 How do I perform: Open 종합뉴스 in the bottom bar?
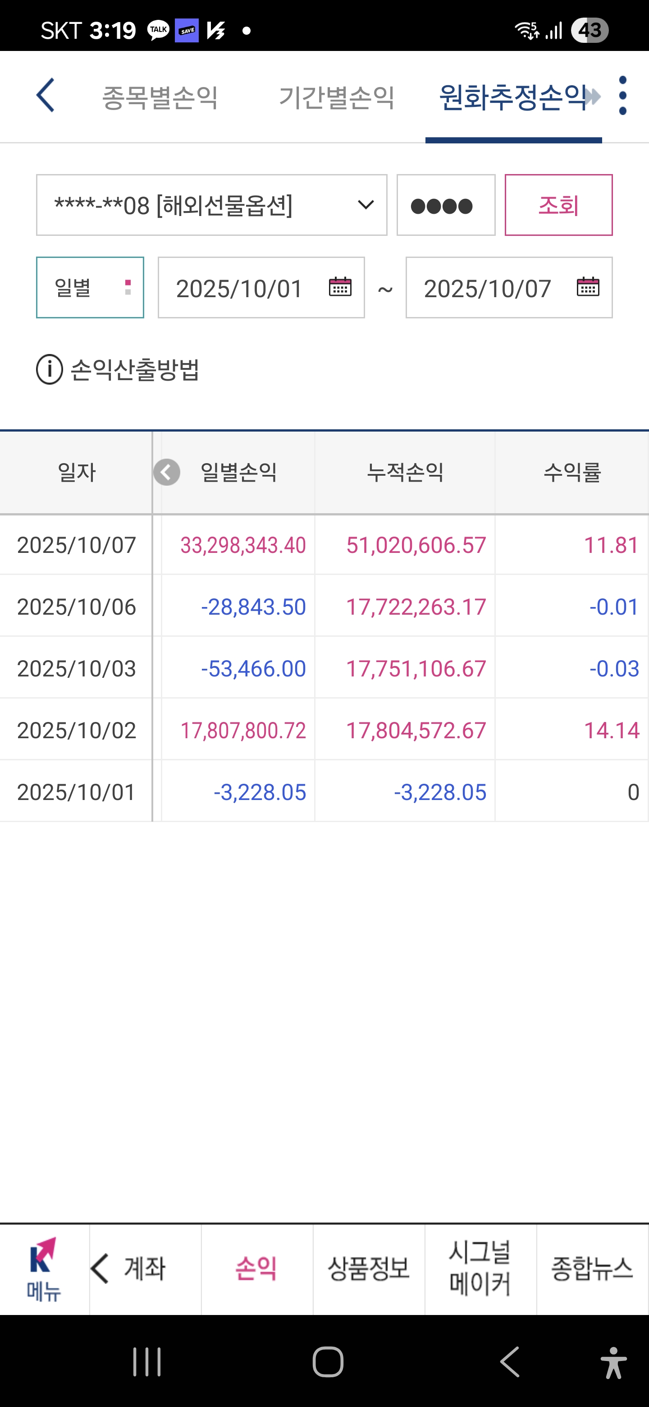(592, 1269)
